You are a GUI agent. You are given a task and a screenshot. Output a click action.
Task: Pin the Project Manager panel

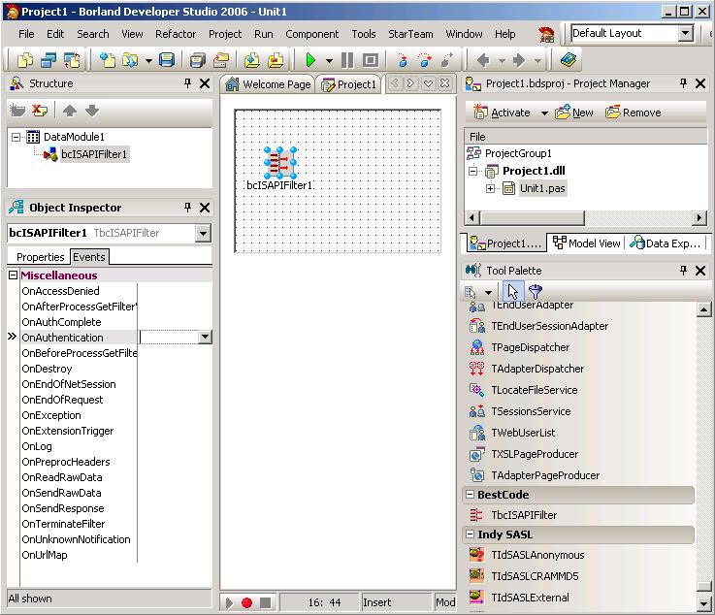(683, 83)
